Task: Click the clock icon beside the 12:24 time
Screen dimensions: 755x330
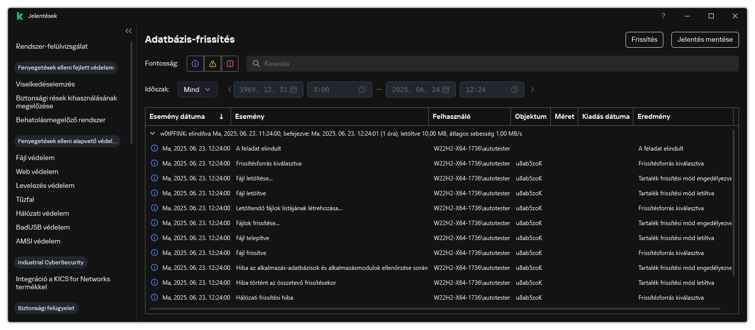Action: pyautogui.click(x=514, y=89)
